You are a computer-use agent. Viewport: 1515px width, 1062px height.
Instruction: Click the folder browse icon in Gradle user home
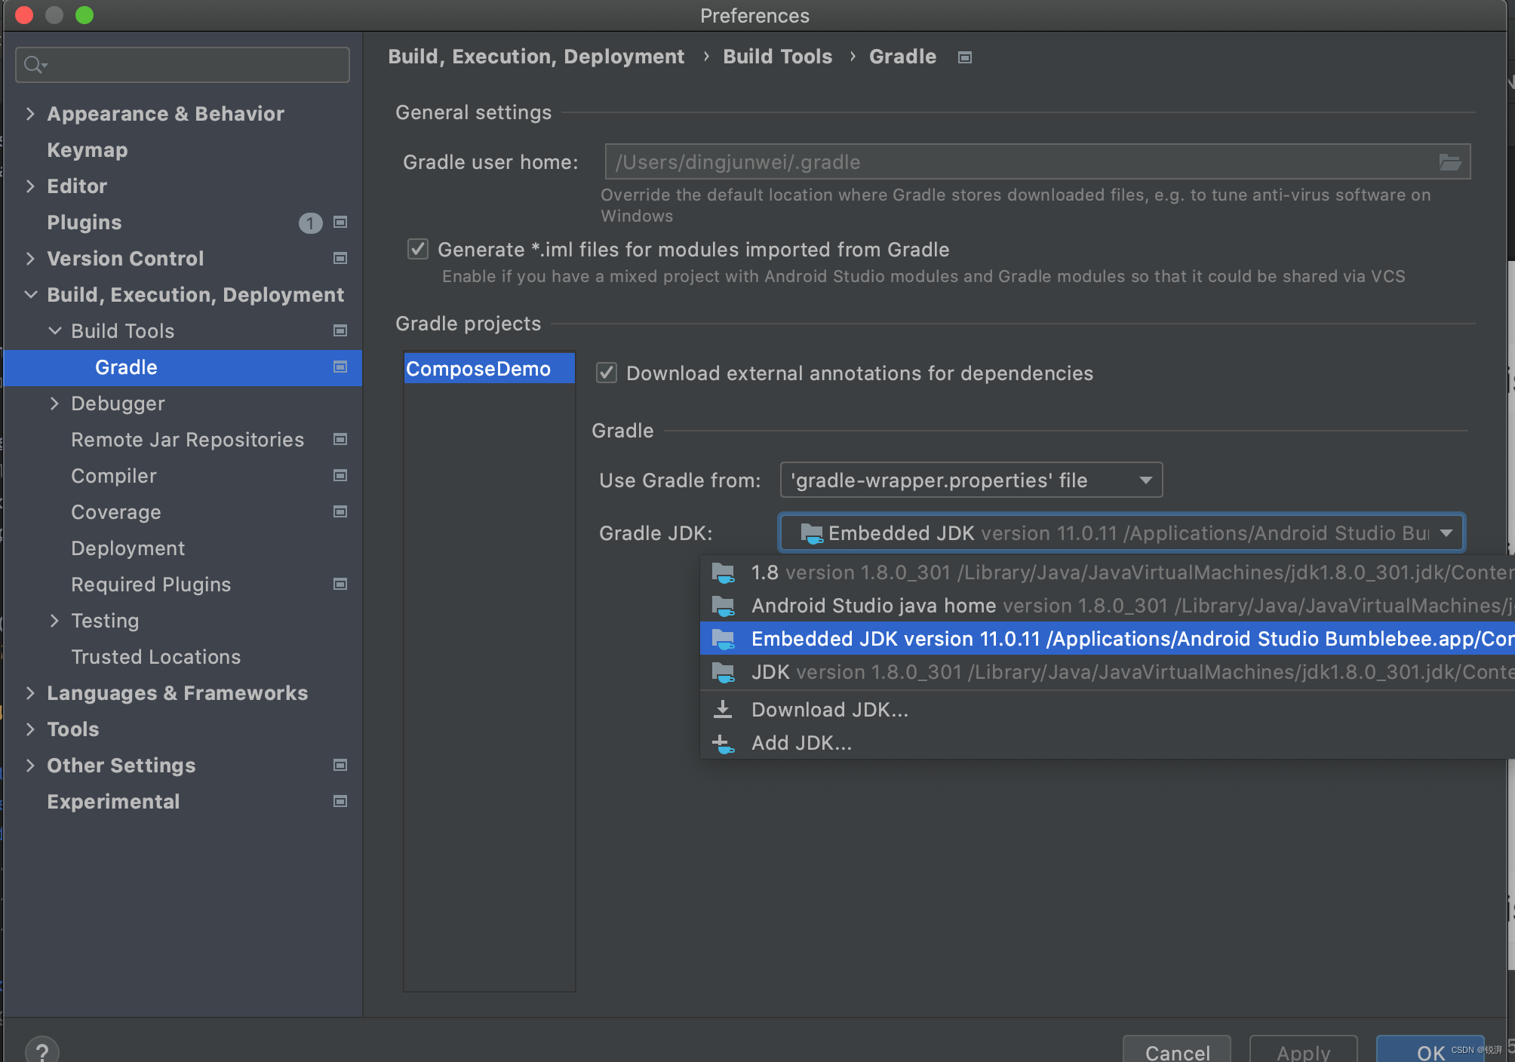[1449, 162]
